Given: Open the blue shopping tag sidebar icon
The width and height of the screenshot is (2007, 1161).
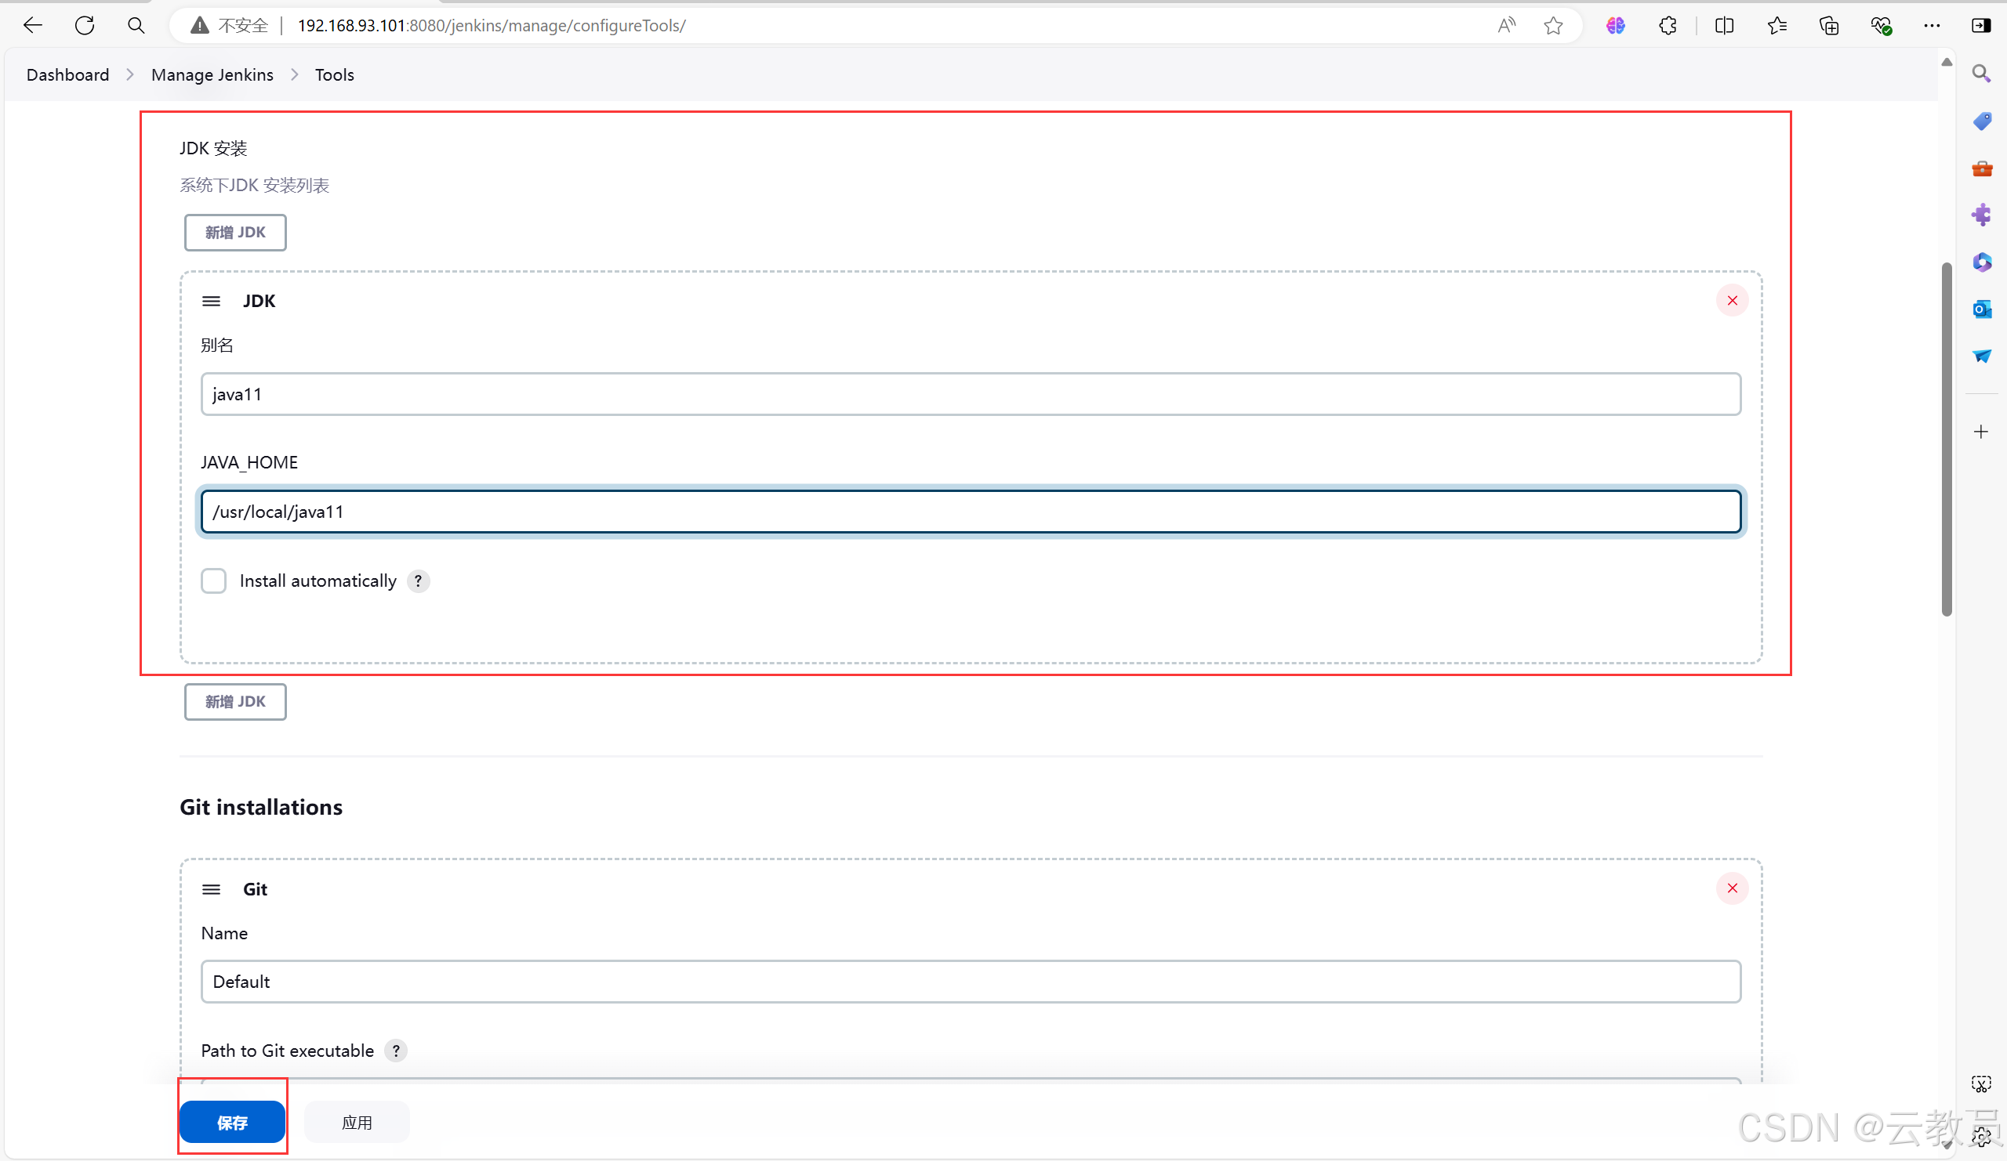Looking at the screenshot, I should 1981,121.
